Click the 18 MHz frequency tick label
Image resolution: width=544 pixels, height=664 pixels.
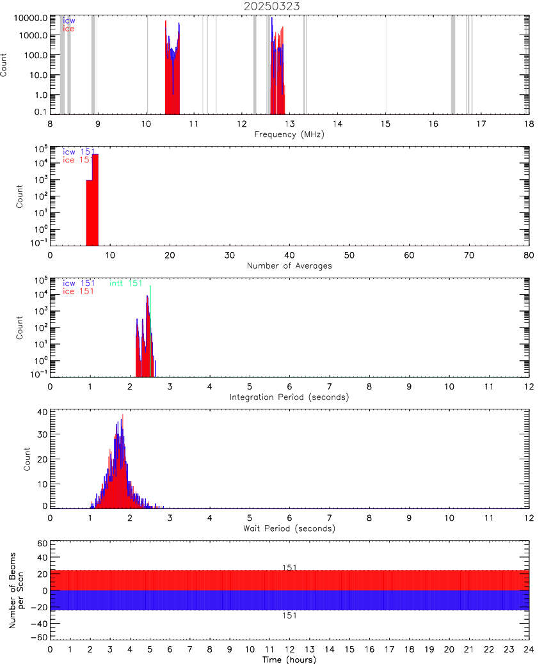[x=529, y=123]
